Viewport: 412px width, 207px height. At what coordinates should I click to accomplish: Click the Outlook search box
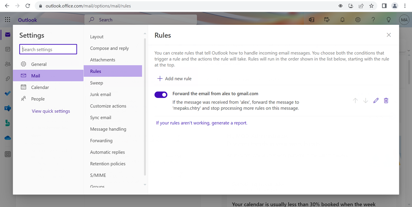point(141,20)
